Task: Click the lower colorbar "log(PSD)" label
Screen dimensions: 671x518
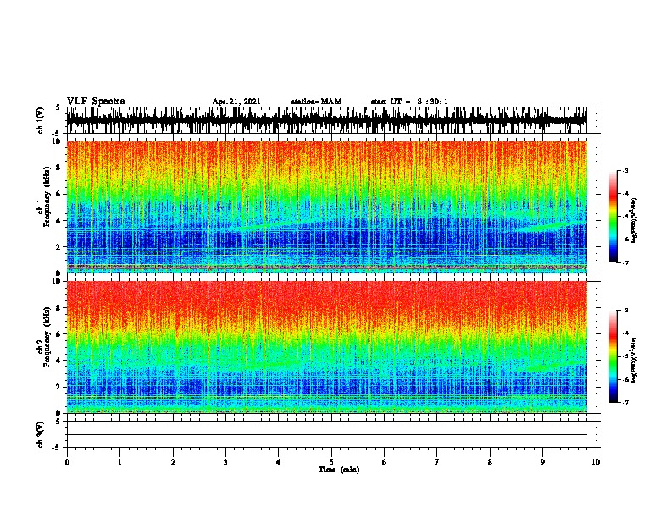Action: click(x=635, y=360)
